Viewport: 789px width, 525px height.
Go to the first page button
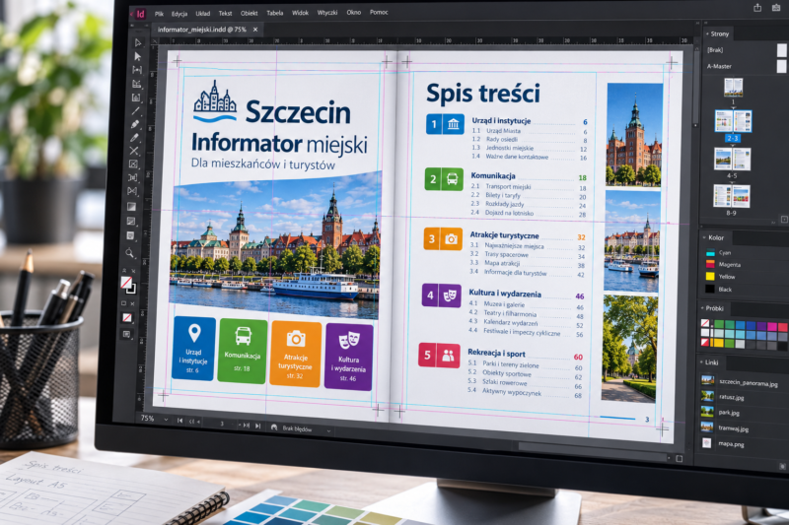point(179,421)
